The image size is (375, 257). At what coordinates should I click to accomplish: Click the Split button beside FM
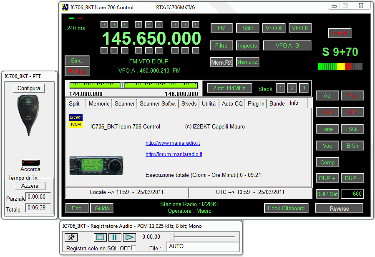(247, 28)
